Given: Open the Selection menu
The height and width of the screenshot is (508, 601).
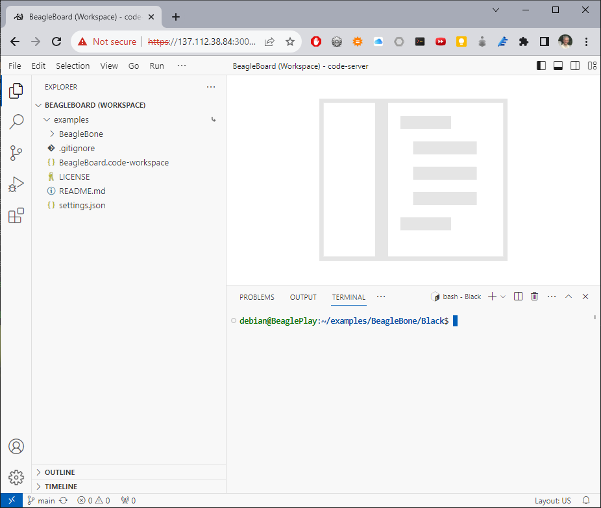Looking at the screenshot, I should (x=73, y=66).
